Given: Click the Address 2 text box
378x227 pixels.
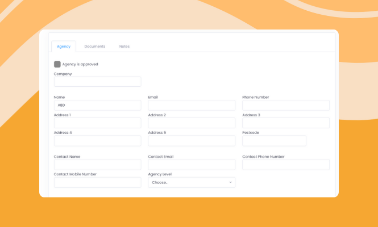Looking at the screenshot, I should (191, 123).
